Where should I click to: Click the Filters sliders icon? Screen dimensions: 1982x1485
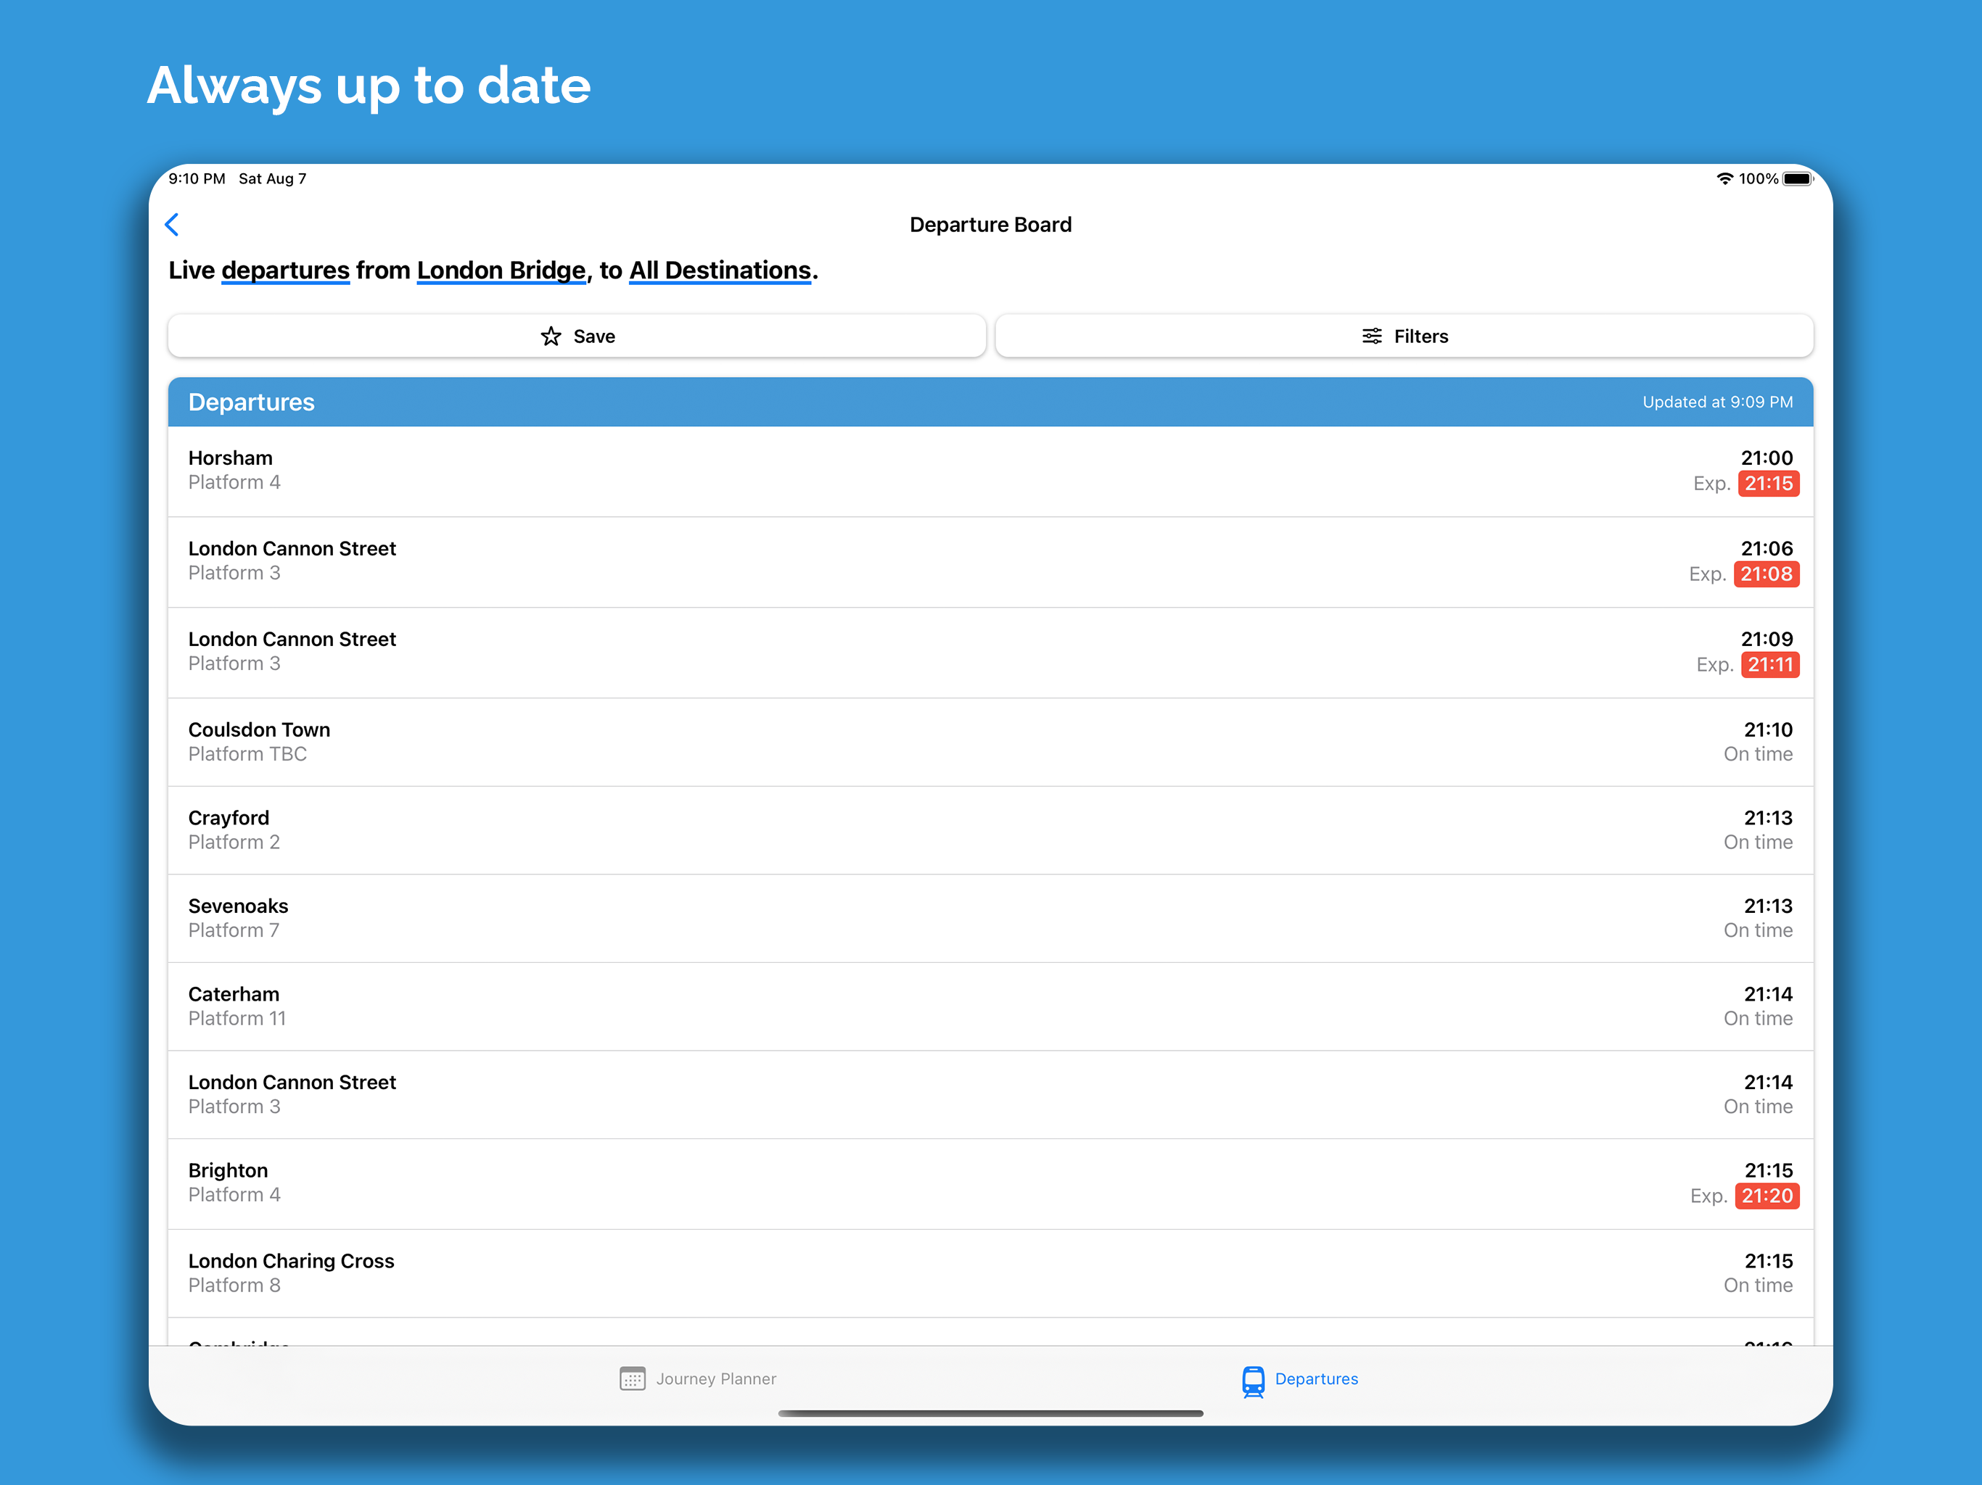pyautogui.click(x=1371, y=336)
